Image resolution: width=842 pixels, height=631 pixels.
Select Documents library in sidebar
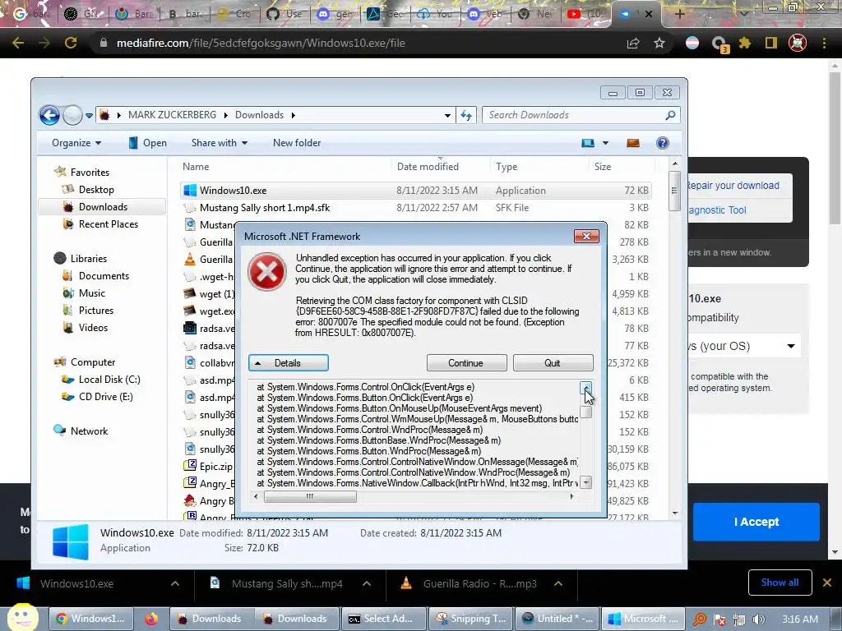click(x=104, y=276)
